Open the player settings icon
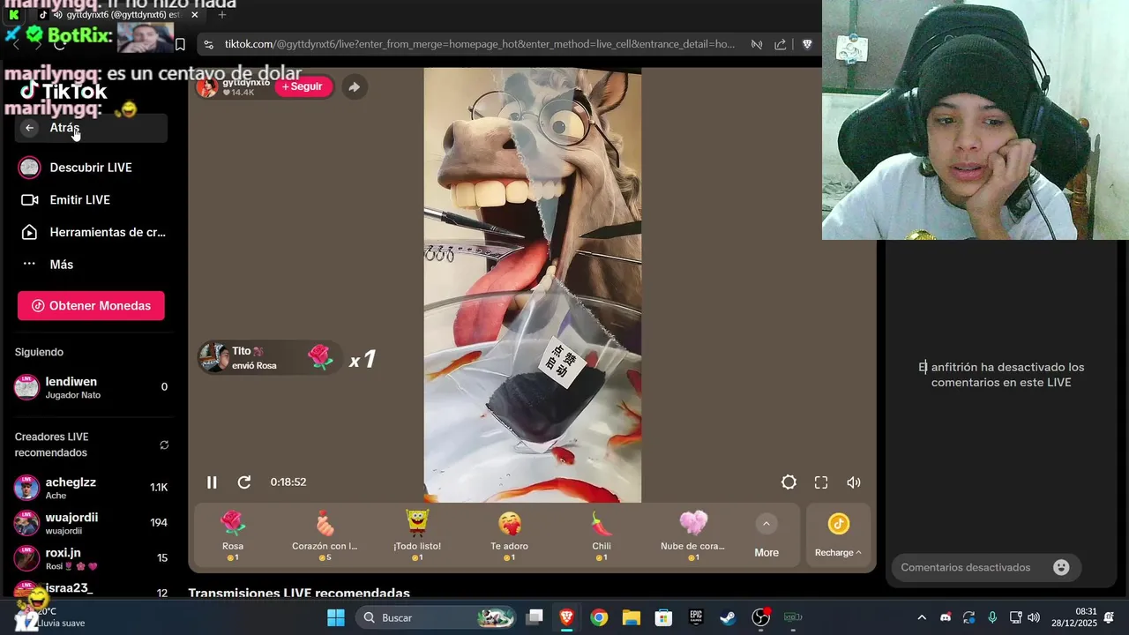Viewport: 1129px width, 635px height. pos(789,482)
